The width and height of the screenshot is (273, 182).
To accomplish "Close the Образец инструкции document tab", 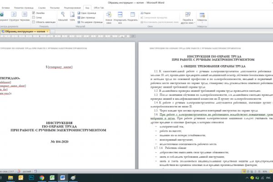I will [x=47, y=31].
